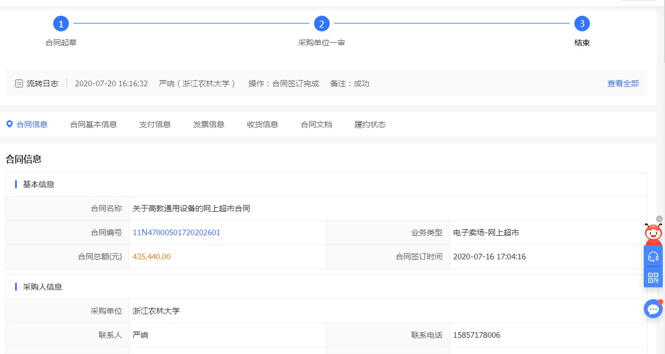Click step 1 circle for 合同起草
Viewport: 665px width, 354px height.
(60, 24)
